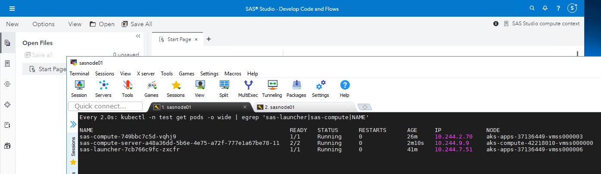Click the Save All button

137,24
